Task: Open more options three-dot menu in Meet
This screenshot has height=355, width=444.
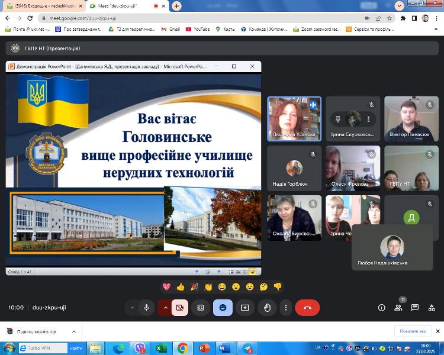Action: [x=286, y=308]
